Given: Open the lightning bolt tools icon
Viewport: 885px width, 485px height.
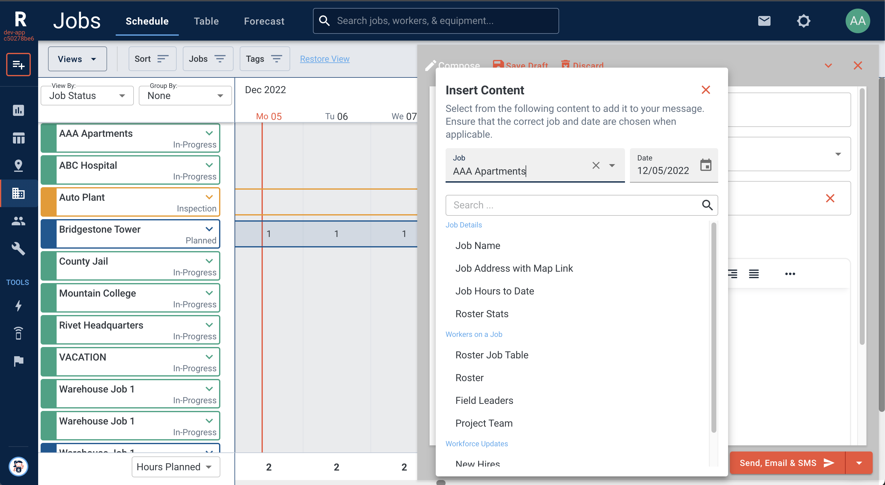Looking at the screenshot, I should point(18,306).
